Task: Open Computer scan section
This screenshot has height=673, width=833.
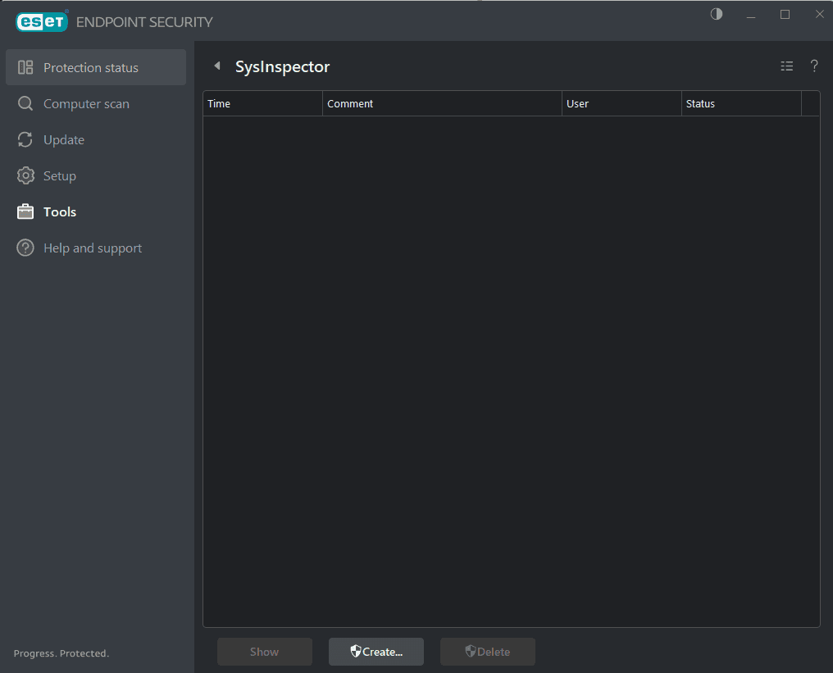Action: pyautogui.click(x=96, y=103)
